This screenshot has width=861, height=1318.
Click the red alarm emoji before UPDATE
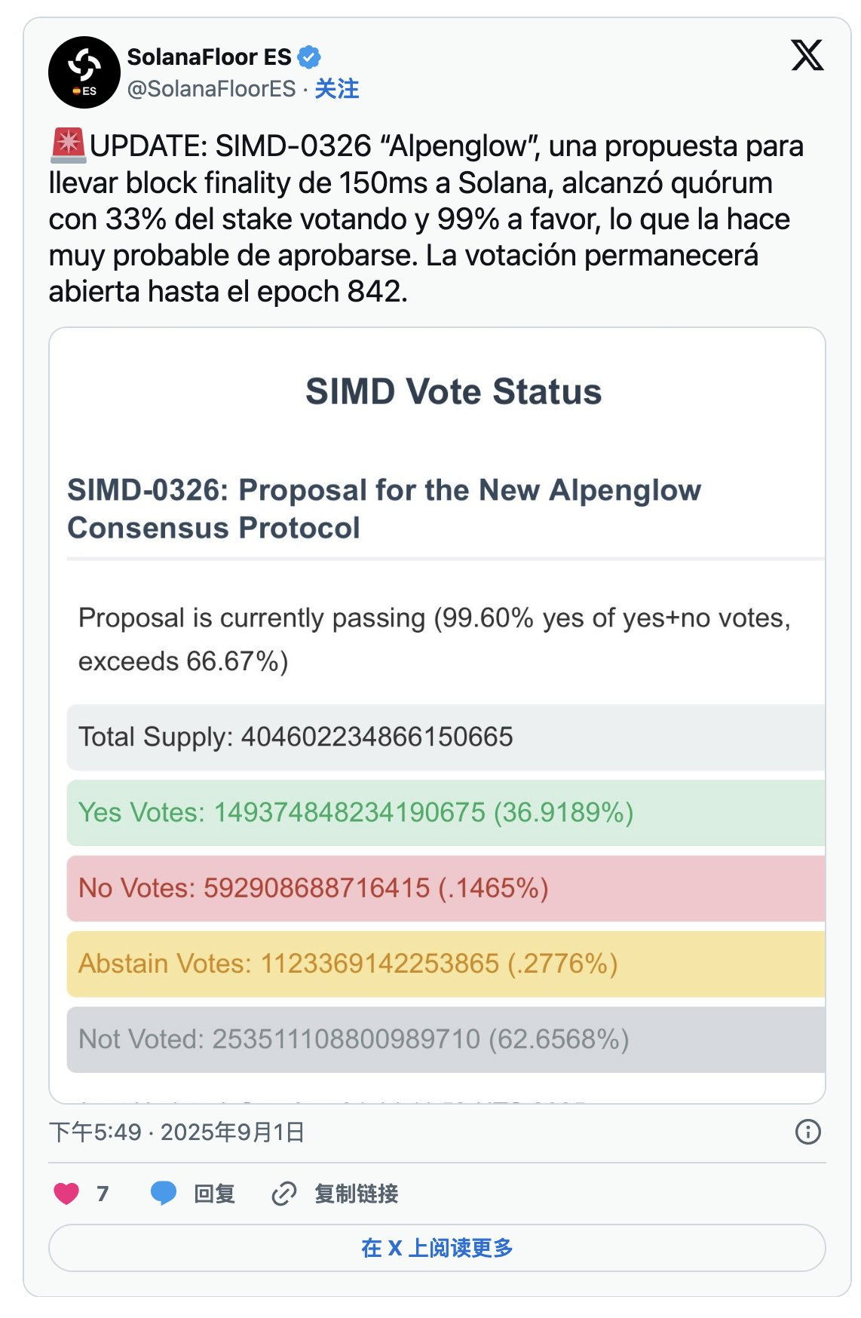(69, 146)
